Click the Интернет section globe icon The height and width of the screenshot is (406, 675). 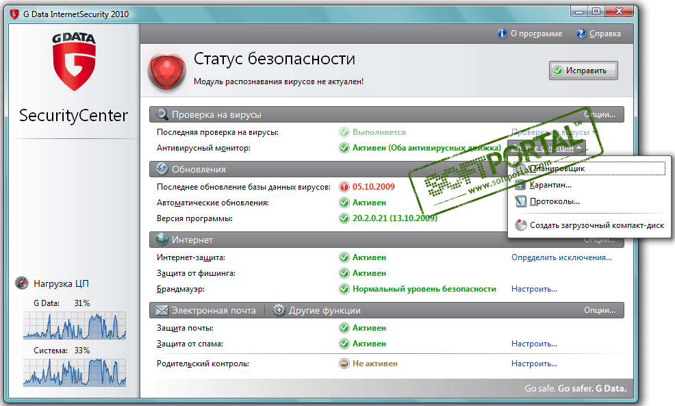(162, 240)
